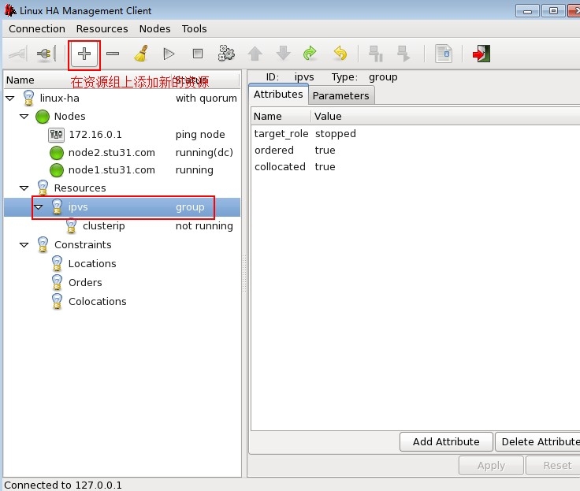Open the Connection menu
Screen dimensions: 580x491
tap(37, 29)
